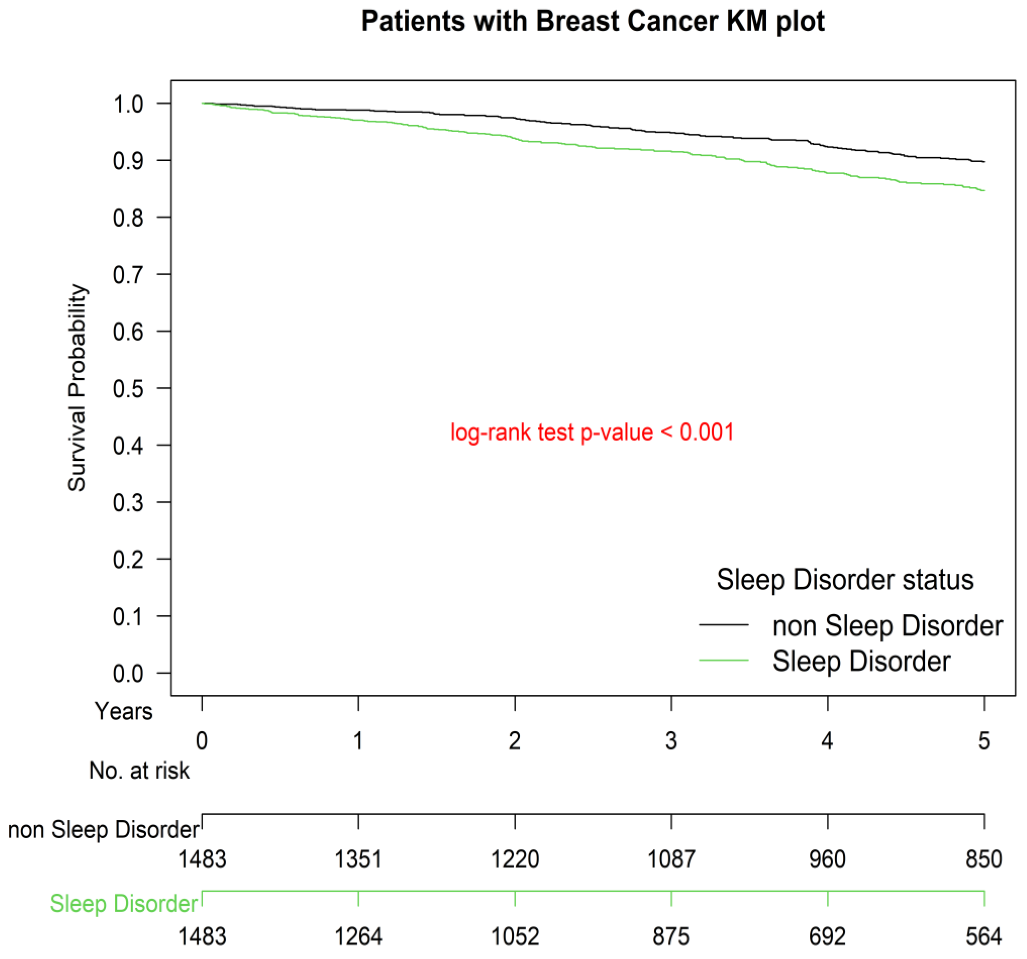
Task: Click the "Survival Probability" y-axis label
Action: tap(77, 387)
